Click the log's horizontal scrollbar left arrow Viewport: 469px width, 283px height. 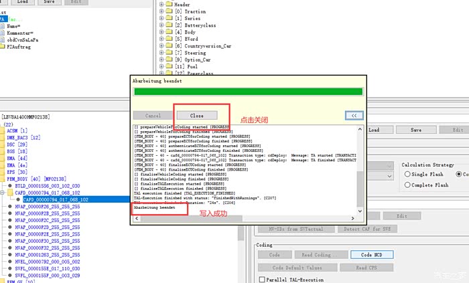(x=137, y=218)
